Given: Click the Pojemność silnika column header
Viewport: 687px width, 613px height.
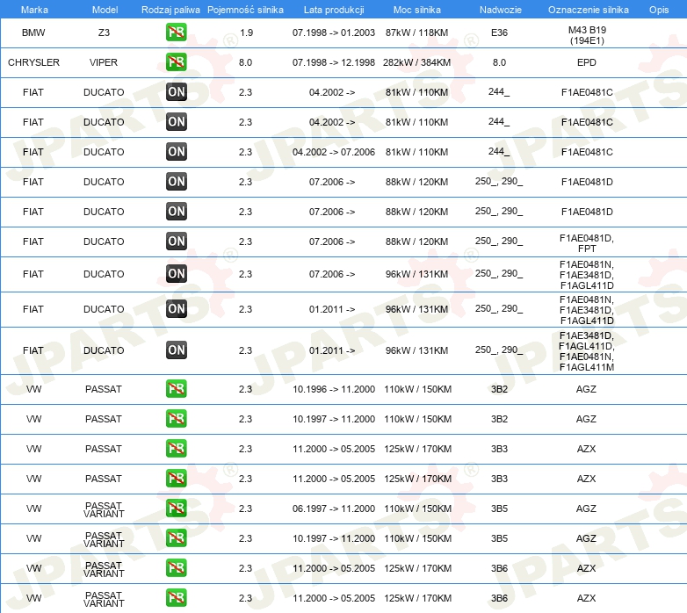Looking at the screenshot, I should click(245, 10).
